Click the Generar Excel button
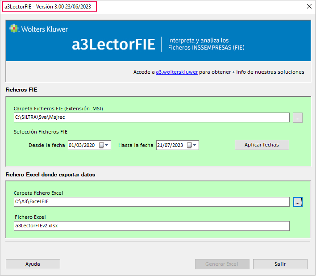The height and width of the screenshot is (276, 316). (222, 264)
